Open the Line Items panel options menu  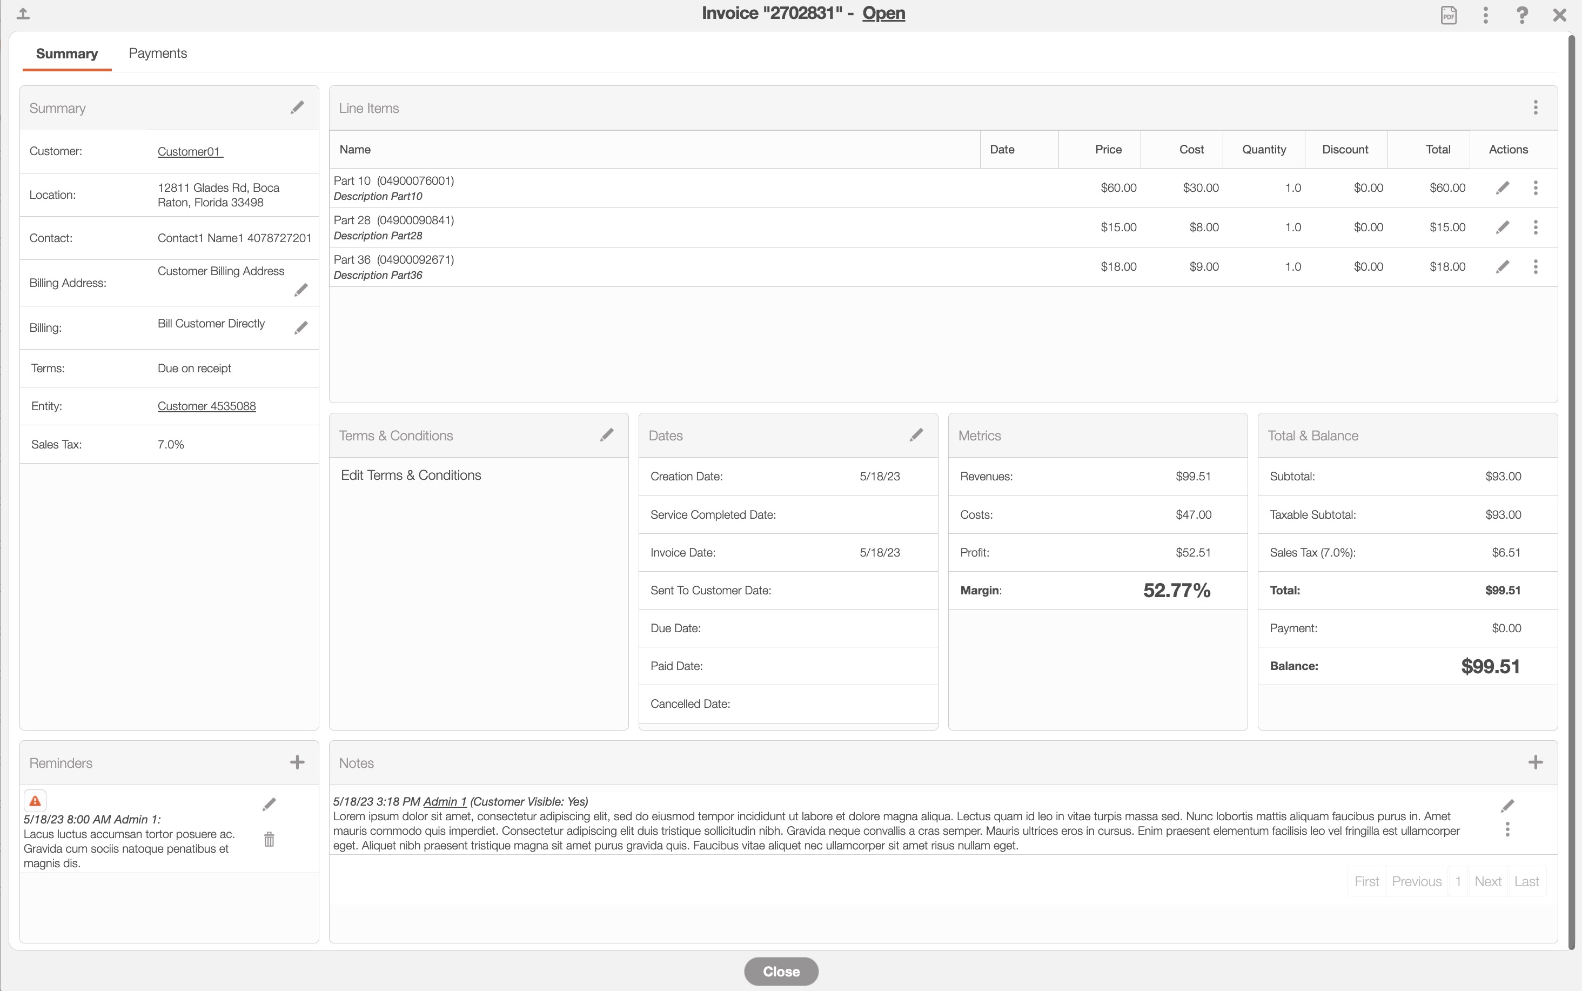[x=1535, y=108]
